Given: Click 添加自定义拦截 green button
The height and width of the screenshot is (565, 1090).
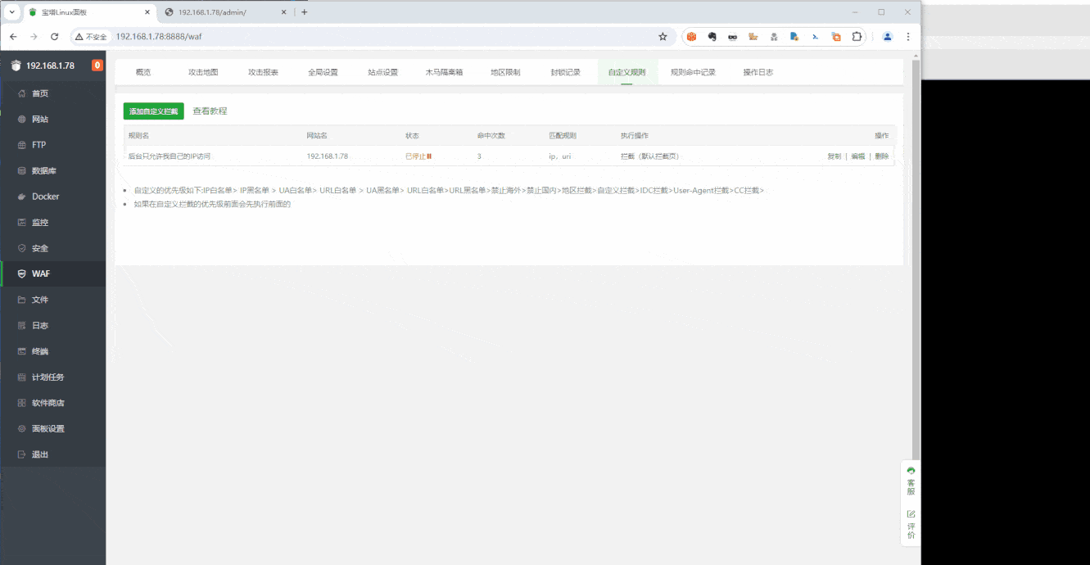Looking at the screenshot, I should click(154, 111).
